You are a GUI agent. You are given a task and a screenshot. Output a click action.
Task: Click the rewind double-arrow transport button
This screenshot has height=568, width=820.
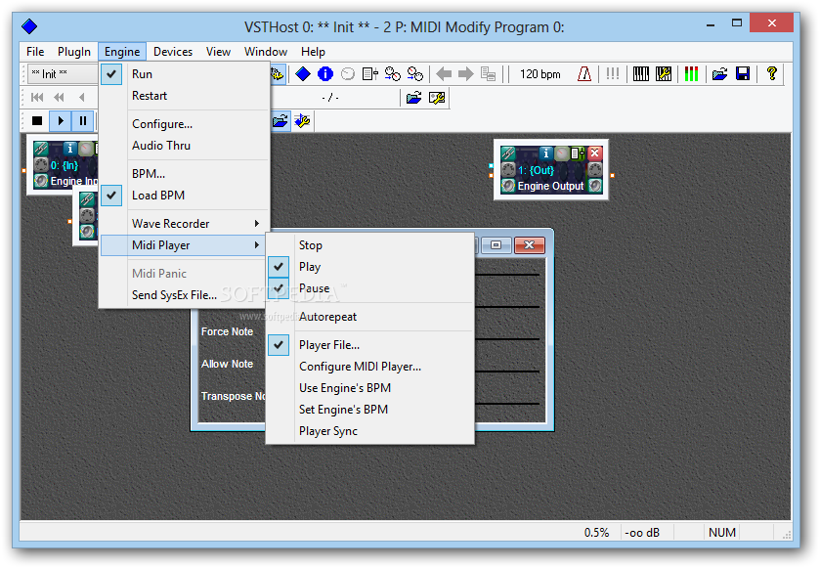coord(59,98)
